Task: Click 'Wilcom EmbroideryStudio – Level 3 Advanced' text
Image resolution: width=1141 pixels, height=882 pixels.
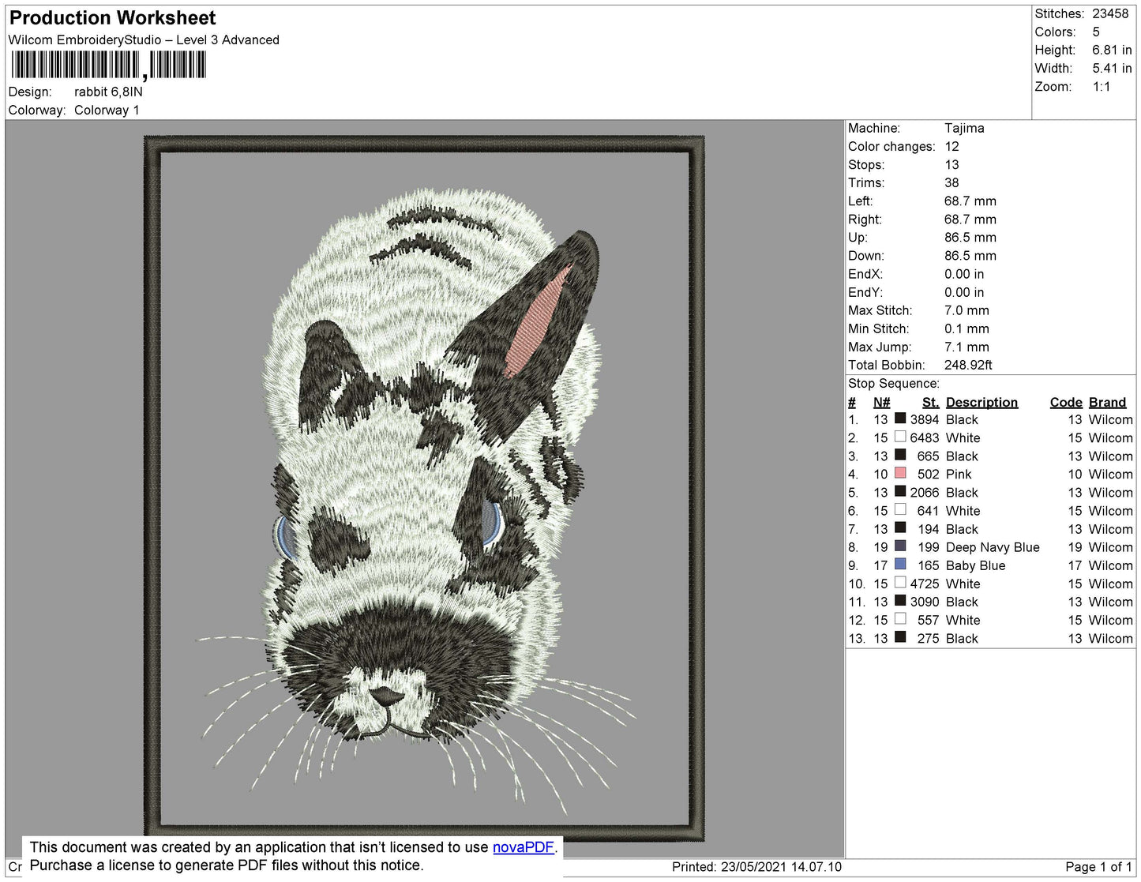Action: pyautogui.click(x=144, y=39)
